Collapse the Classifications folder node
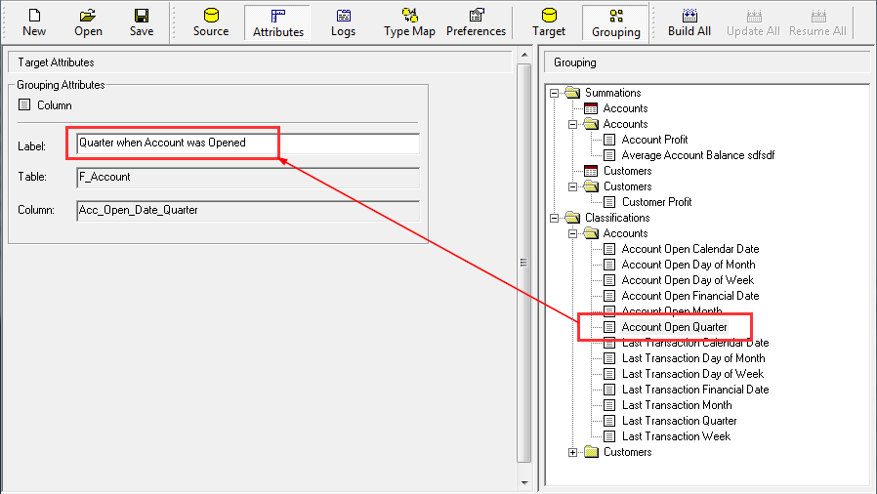The image size is (877, 494). tap(555, 218)
